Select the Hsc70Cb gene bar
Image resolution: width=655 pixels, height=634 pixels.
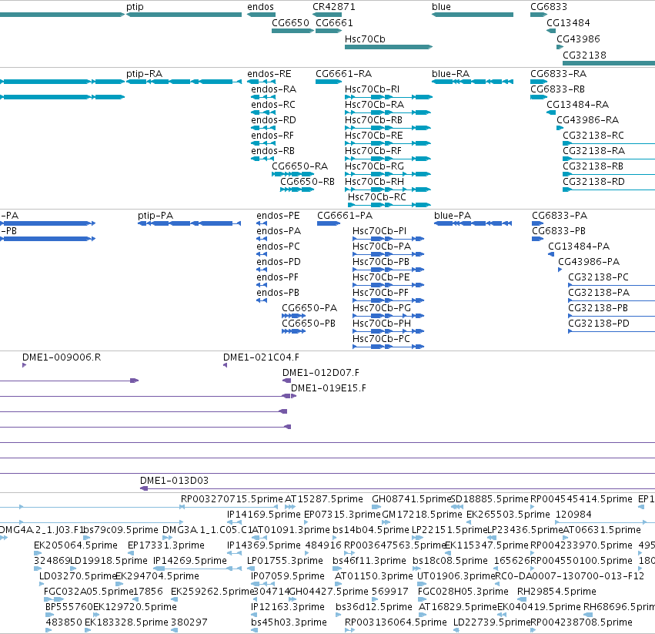[389, 47]
